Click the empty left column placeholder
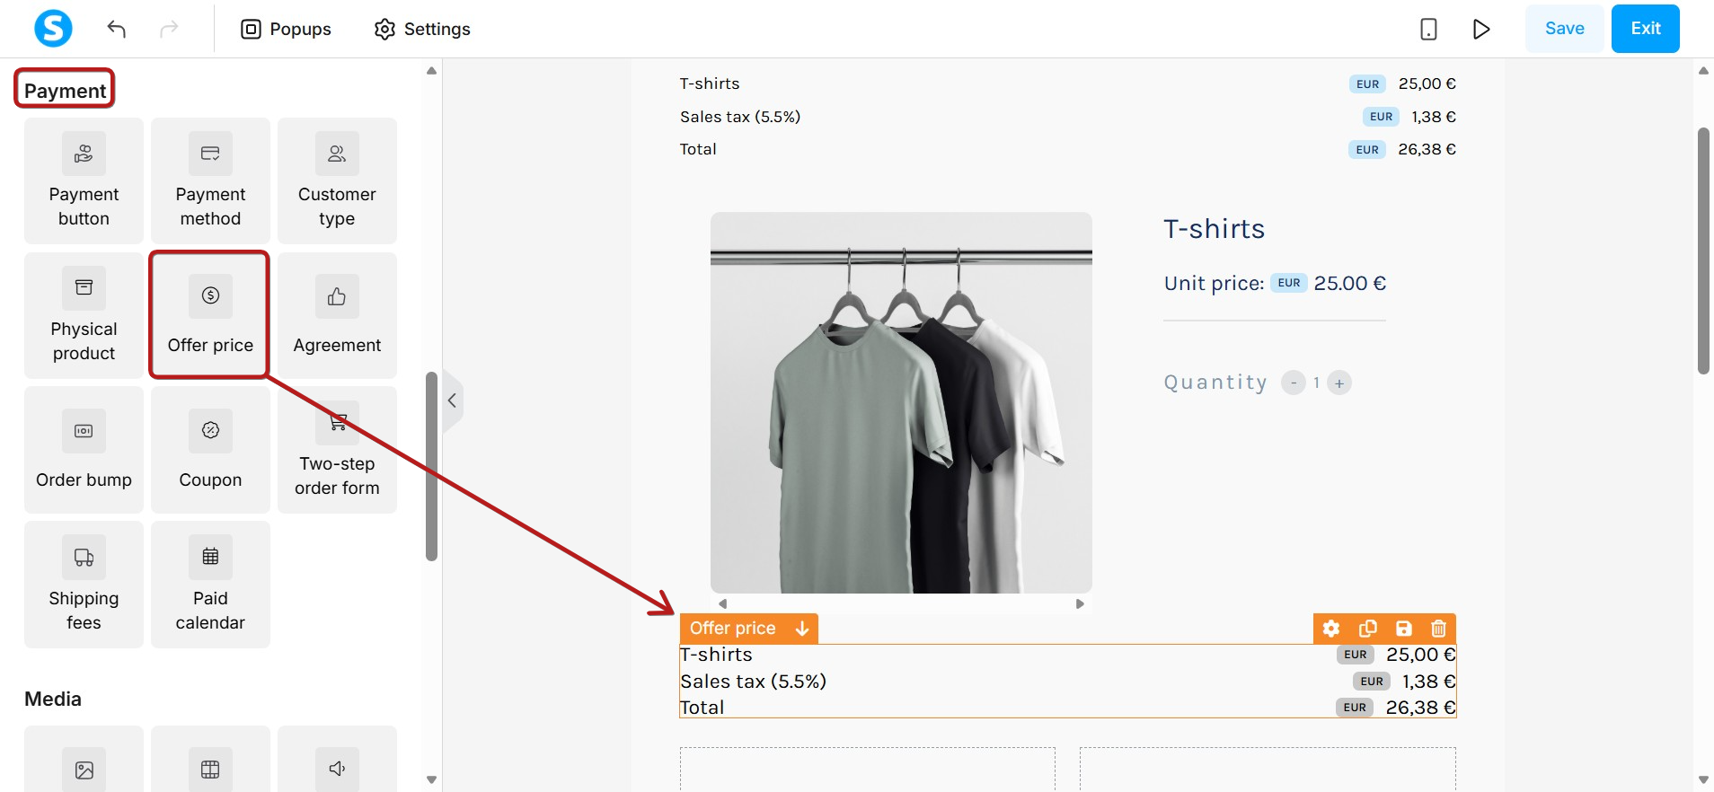Viewport: 1714px width, 792px height. coord(867,770)
